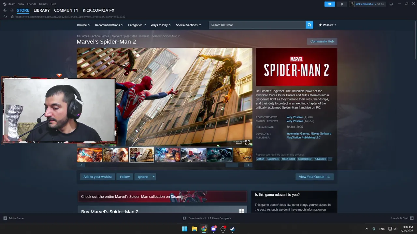Open the notifications bell icon
417x234 pixels.
click(342, 4)
